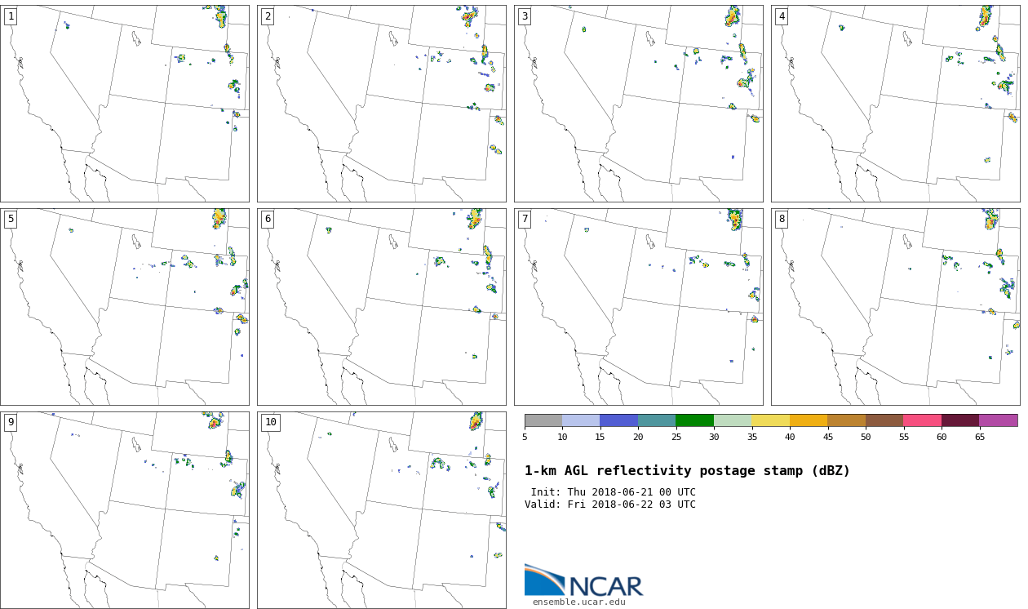Image resolution: width=1028 pixels, height=609 pixels.
Task: Click the pink 55-60 dBZ swatch
Action: [x=923, y=420]
